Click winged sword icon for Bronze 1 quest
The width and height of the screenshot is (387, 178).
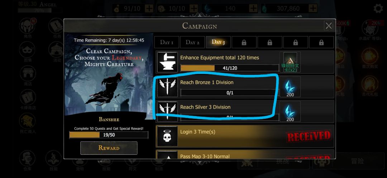point(167,86)
